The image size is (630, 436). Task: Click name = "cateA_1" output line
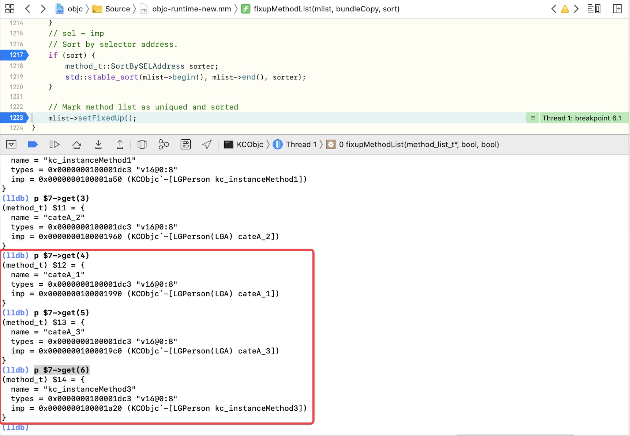click(x=48, y=275)
